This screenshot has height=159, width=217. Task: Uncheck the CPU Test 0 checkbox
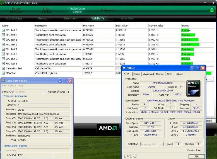point(3,30)
